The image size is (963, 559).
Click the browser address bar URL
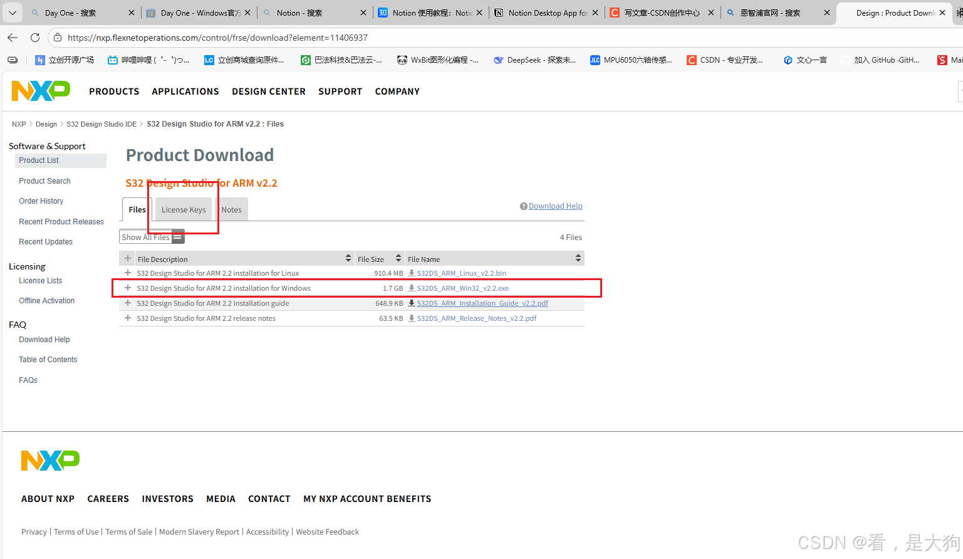217,38
